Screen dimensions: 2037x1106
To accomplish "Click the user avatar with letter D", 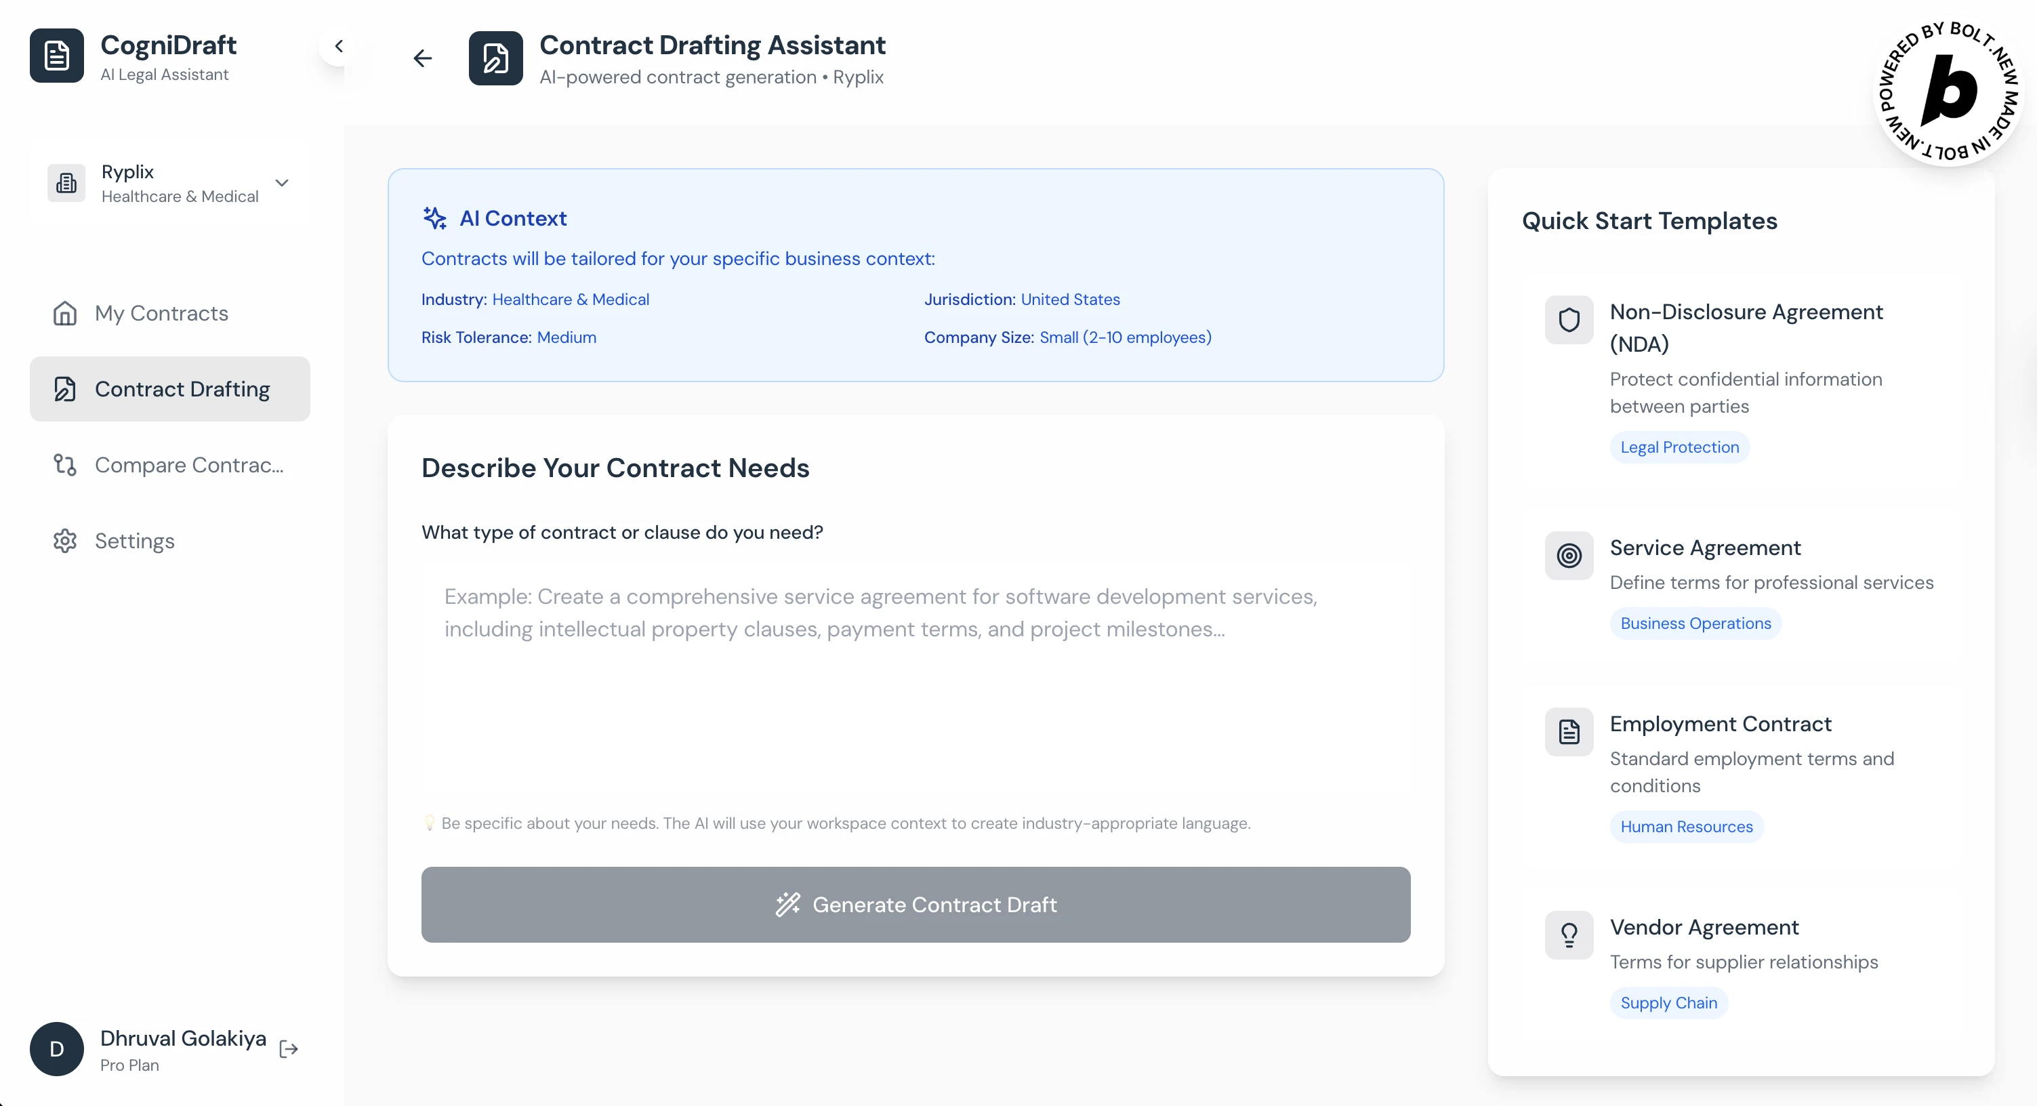I will coord(56,1049).
